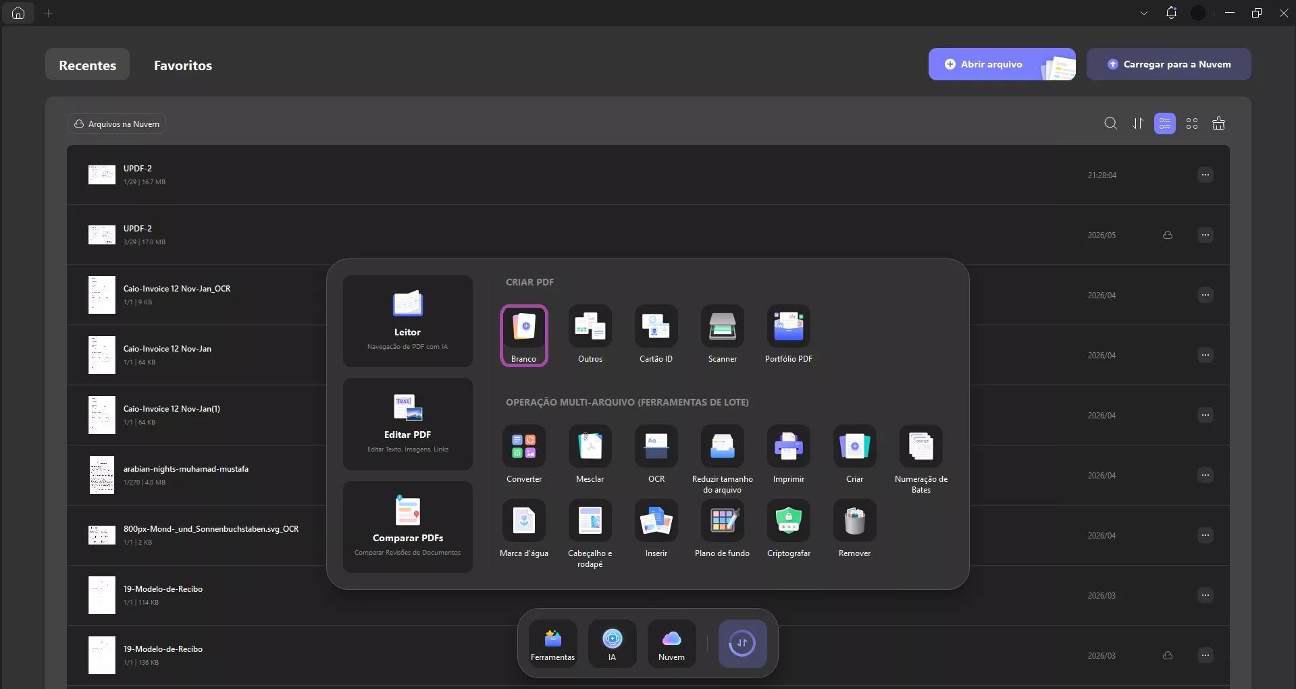Choose the batch Inserir tool
The image size is (1296, 689).
(656, 529)
